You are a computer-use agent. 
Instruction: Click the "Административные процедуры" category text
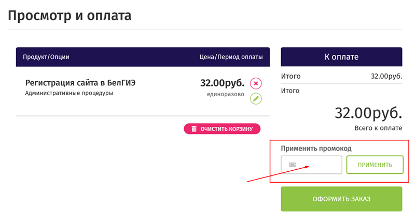[69, 94]
